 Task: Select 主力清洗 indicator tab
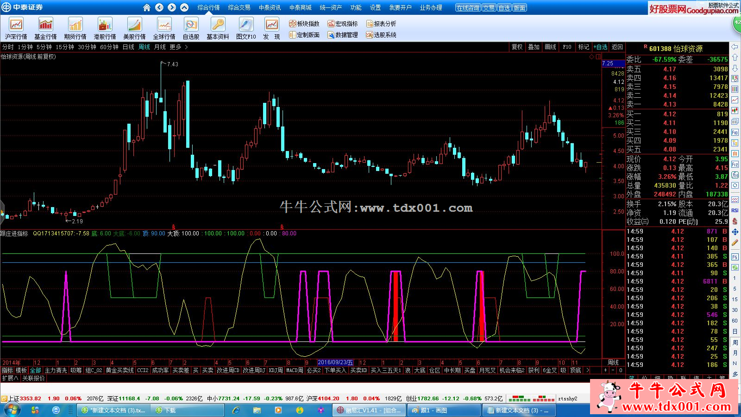coord(56,370)
